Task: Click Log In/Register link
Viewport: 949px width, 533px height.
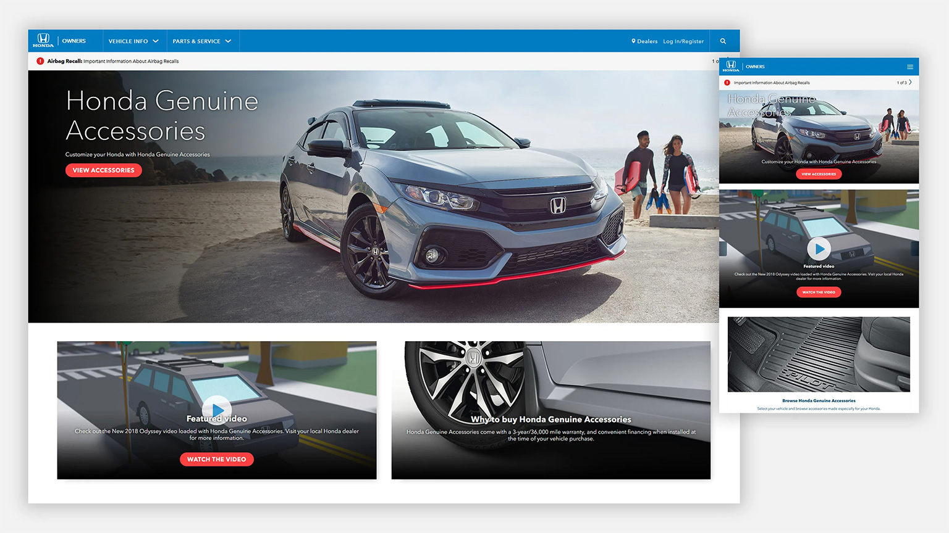Action: pos(683,41)
